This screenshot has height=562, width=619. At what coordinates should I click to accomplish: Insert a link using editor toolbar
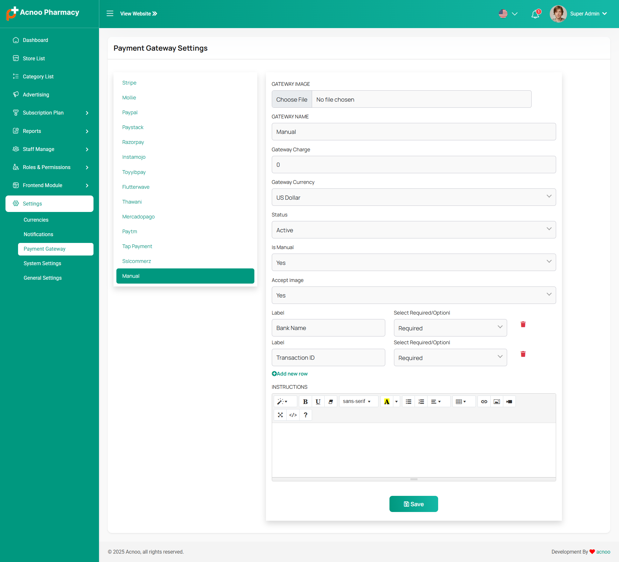point(484,401)
